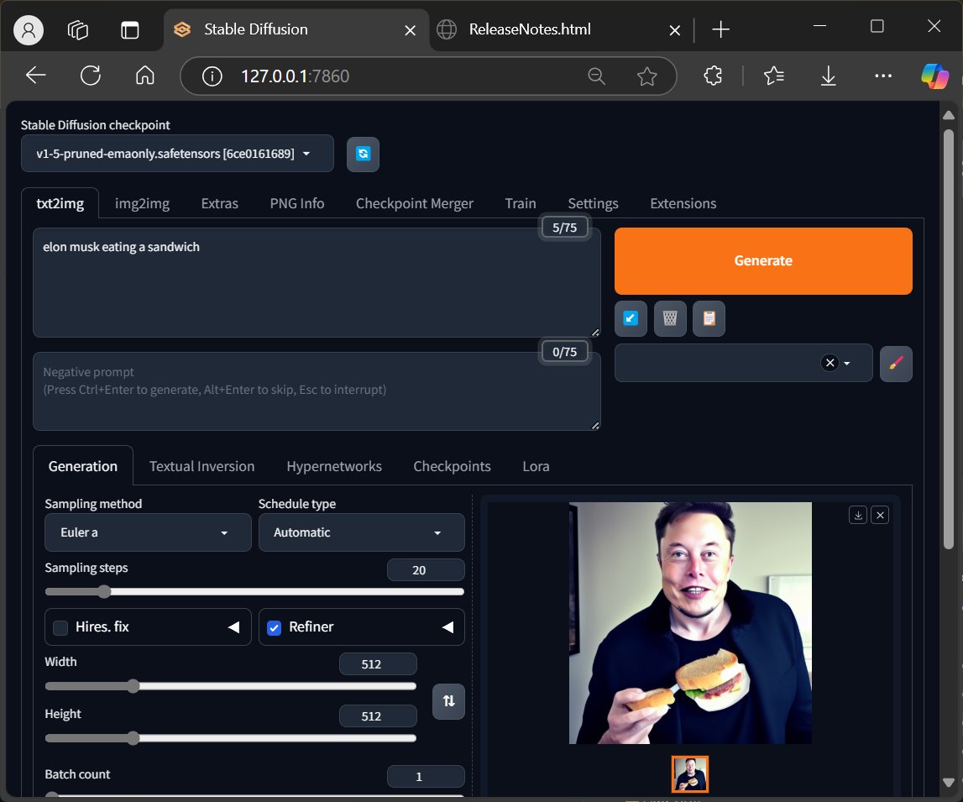
Task: Click the switch width/height arrows icon
Action: pyautogui.click(x=448, y=700)
